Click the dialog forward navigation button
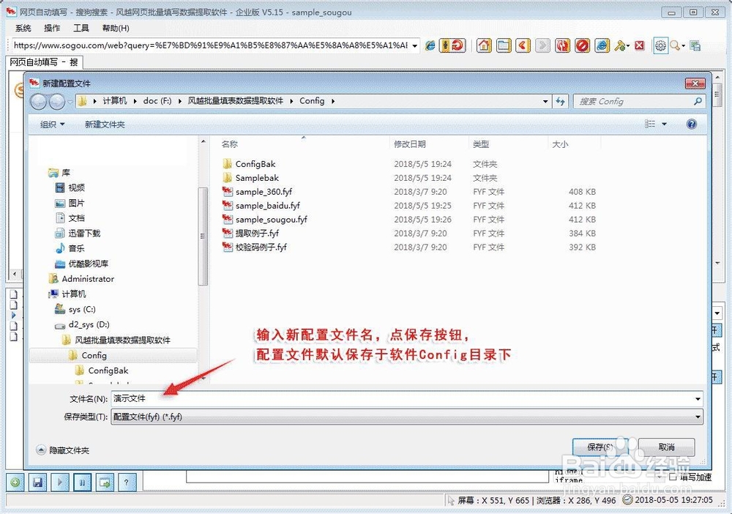The image size is (732, 514). 57,101
